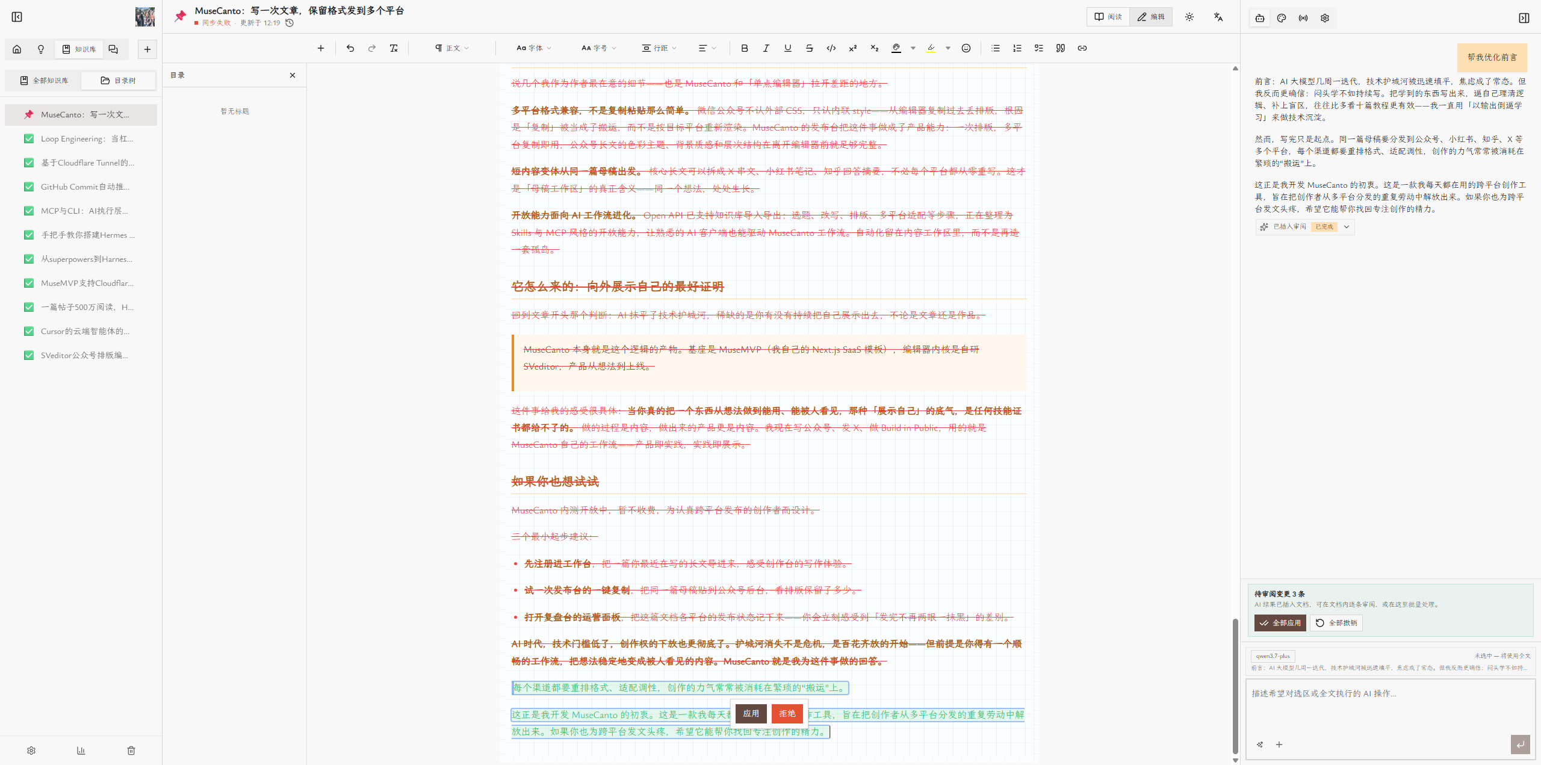This screenshot has height=765, width=1541.
Task: Open the home view icon
Action: click(x=17, y=49)
